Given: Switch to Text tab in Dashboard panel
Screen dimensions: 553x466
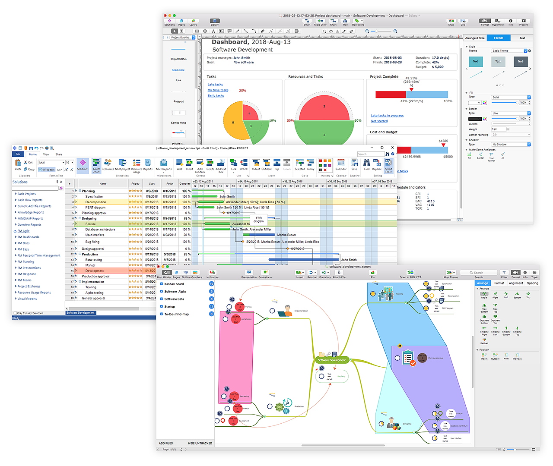Looking at the screenshot, I should pos(522,38).
